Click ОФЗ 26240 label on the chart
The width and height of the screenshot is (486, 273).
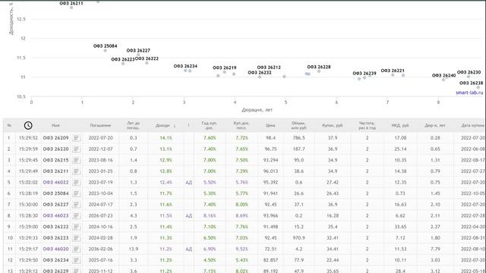pos(443,76)
